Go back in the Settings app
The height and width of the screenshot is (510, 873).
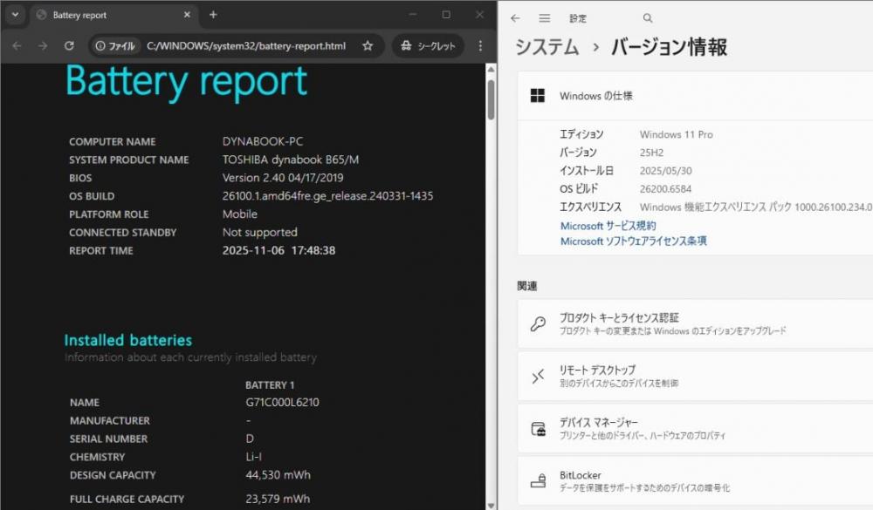point(515,17)
